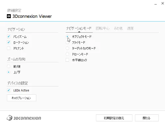Image resolution: width=165 pixels, height=125 pixels.
Task: Open the ナビゲーションモード tab
Action: coord(79,28)
